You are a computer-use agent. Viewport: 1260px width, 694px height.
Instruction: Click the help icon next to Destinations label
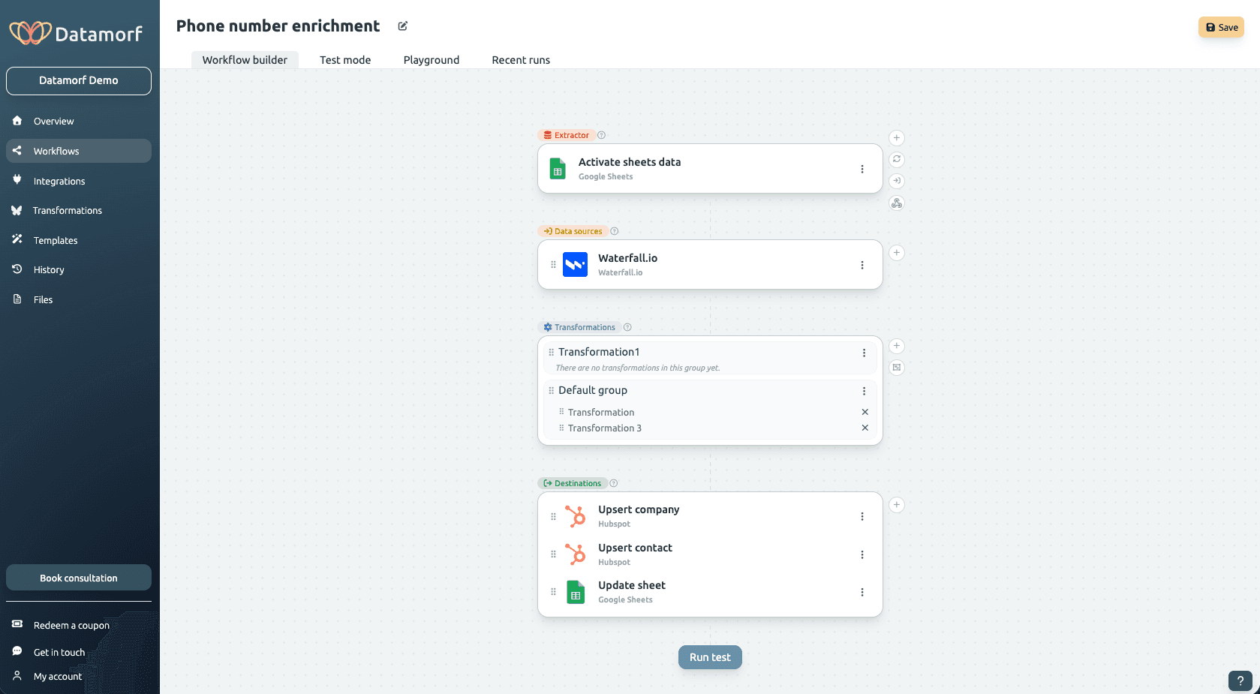(613, 483)
